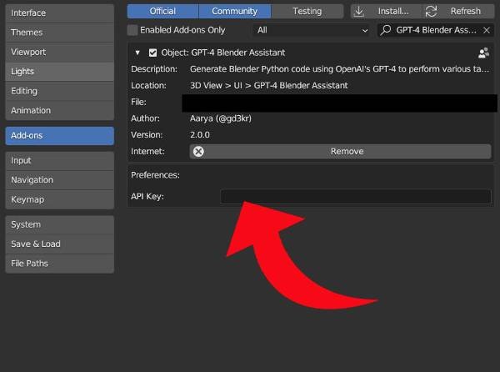The image size is (500, 372).
Task: Open the All categories dropdown
Action: [311, 30]
